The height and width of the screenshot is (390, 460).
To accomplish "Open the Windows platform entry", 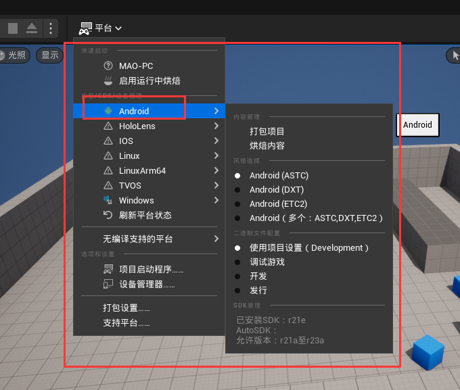I will pos(149,200).
